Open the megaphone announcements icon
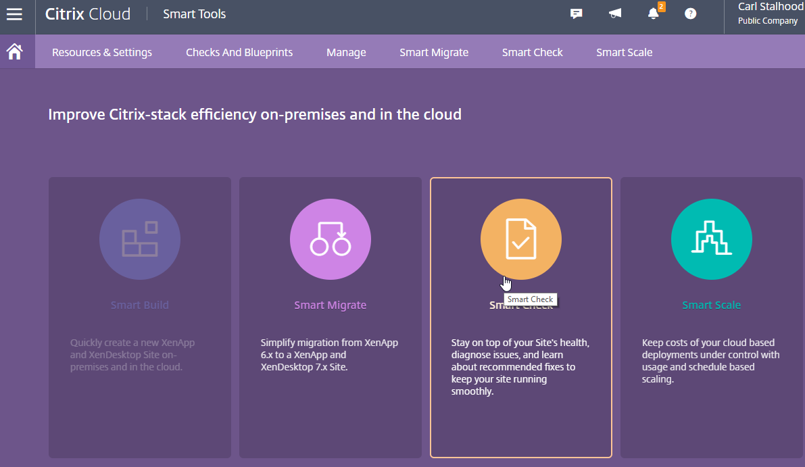The width and height of the screenshot is (805, 467). (614, 14)
